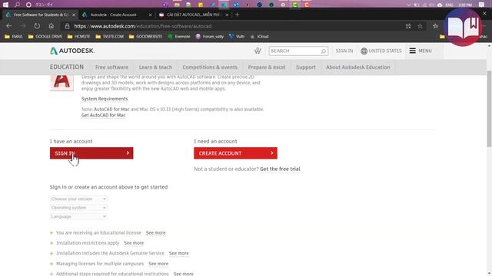The width and height of the screenshot is (492, 276).
Task: Open the Vultr bookmark
Action: click(x=237, y=37)
